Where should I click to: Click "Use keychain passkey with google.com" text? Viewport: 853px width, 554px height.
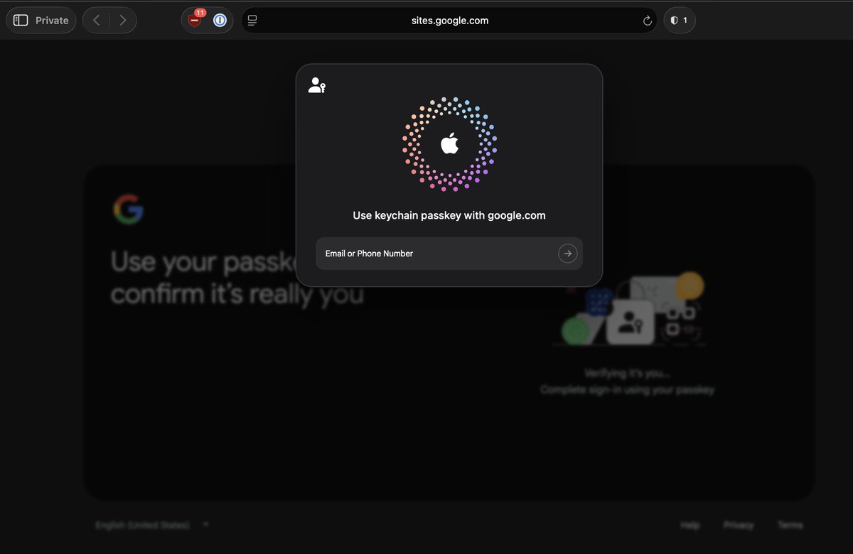[x=449, y=215]
